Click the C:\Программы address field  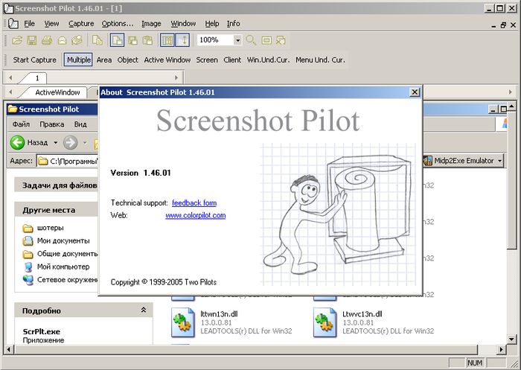68,162
